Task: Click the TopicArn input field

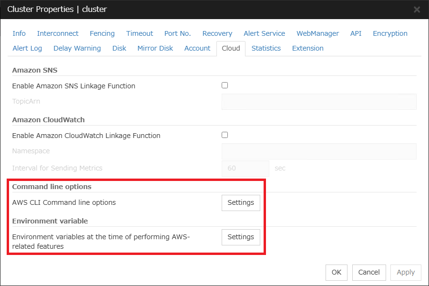Action: [318, 101]
